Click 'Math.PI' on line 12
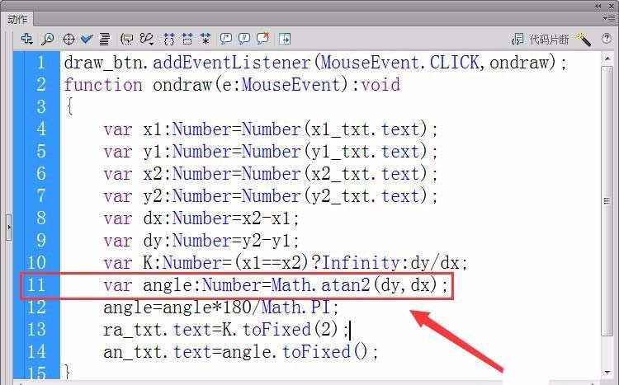Viewport: 619px width, 385px height. (296, 307)
